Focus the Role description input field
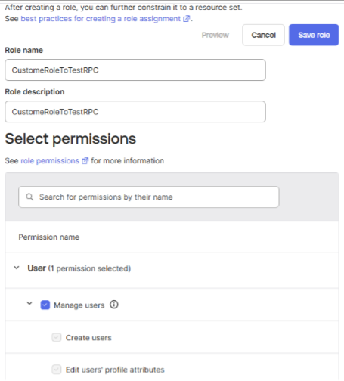The width and height of the screenshot is (344, 381). click(x=135, y=112)
